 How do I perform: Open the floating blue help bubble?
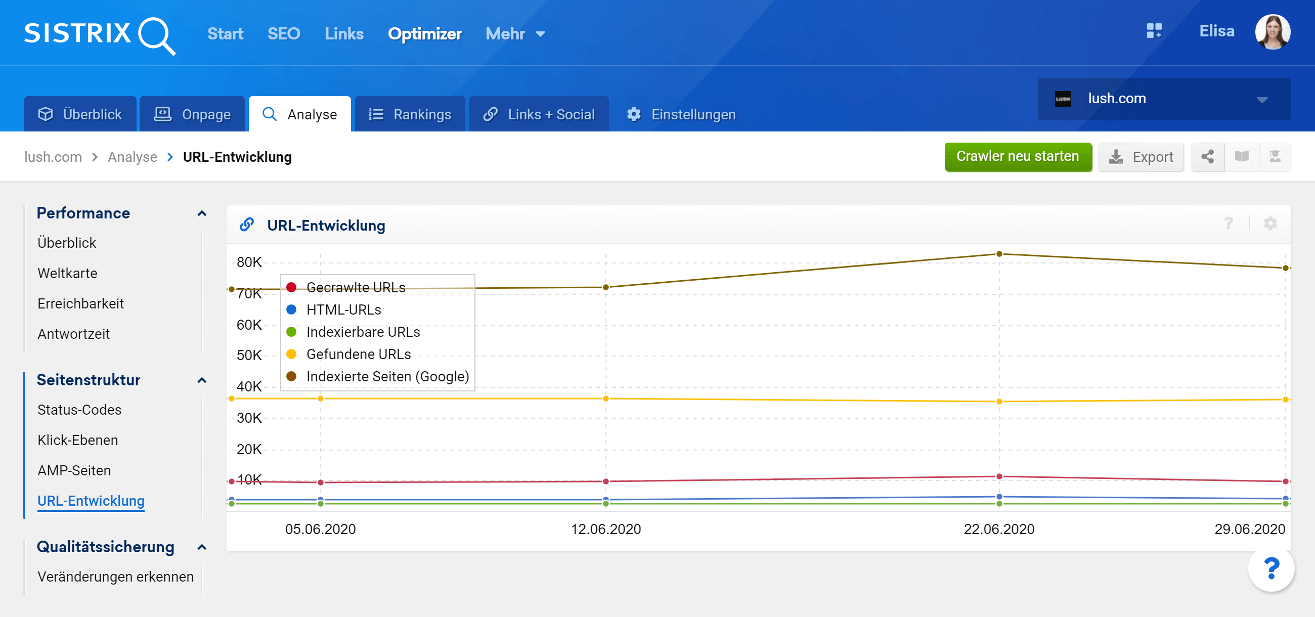(1270, 568)
